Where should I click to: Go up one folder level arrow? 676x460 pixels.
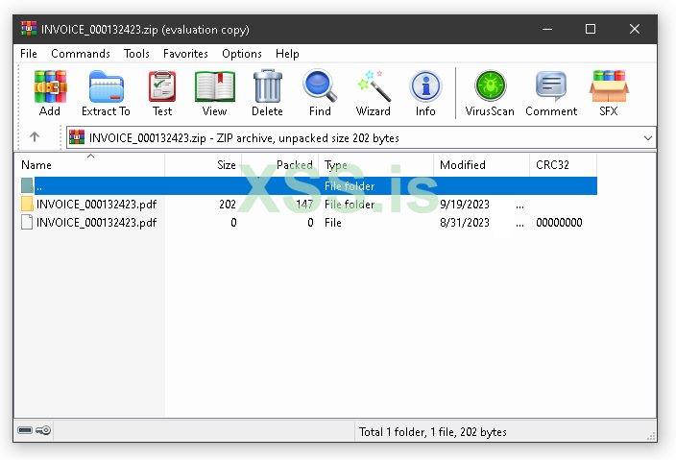click(x=35, y=137)
